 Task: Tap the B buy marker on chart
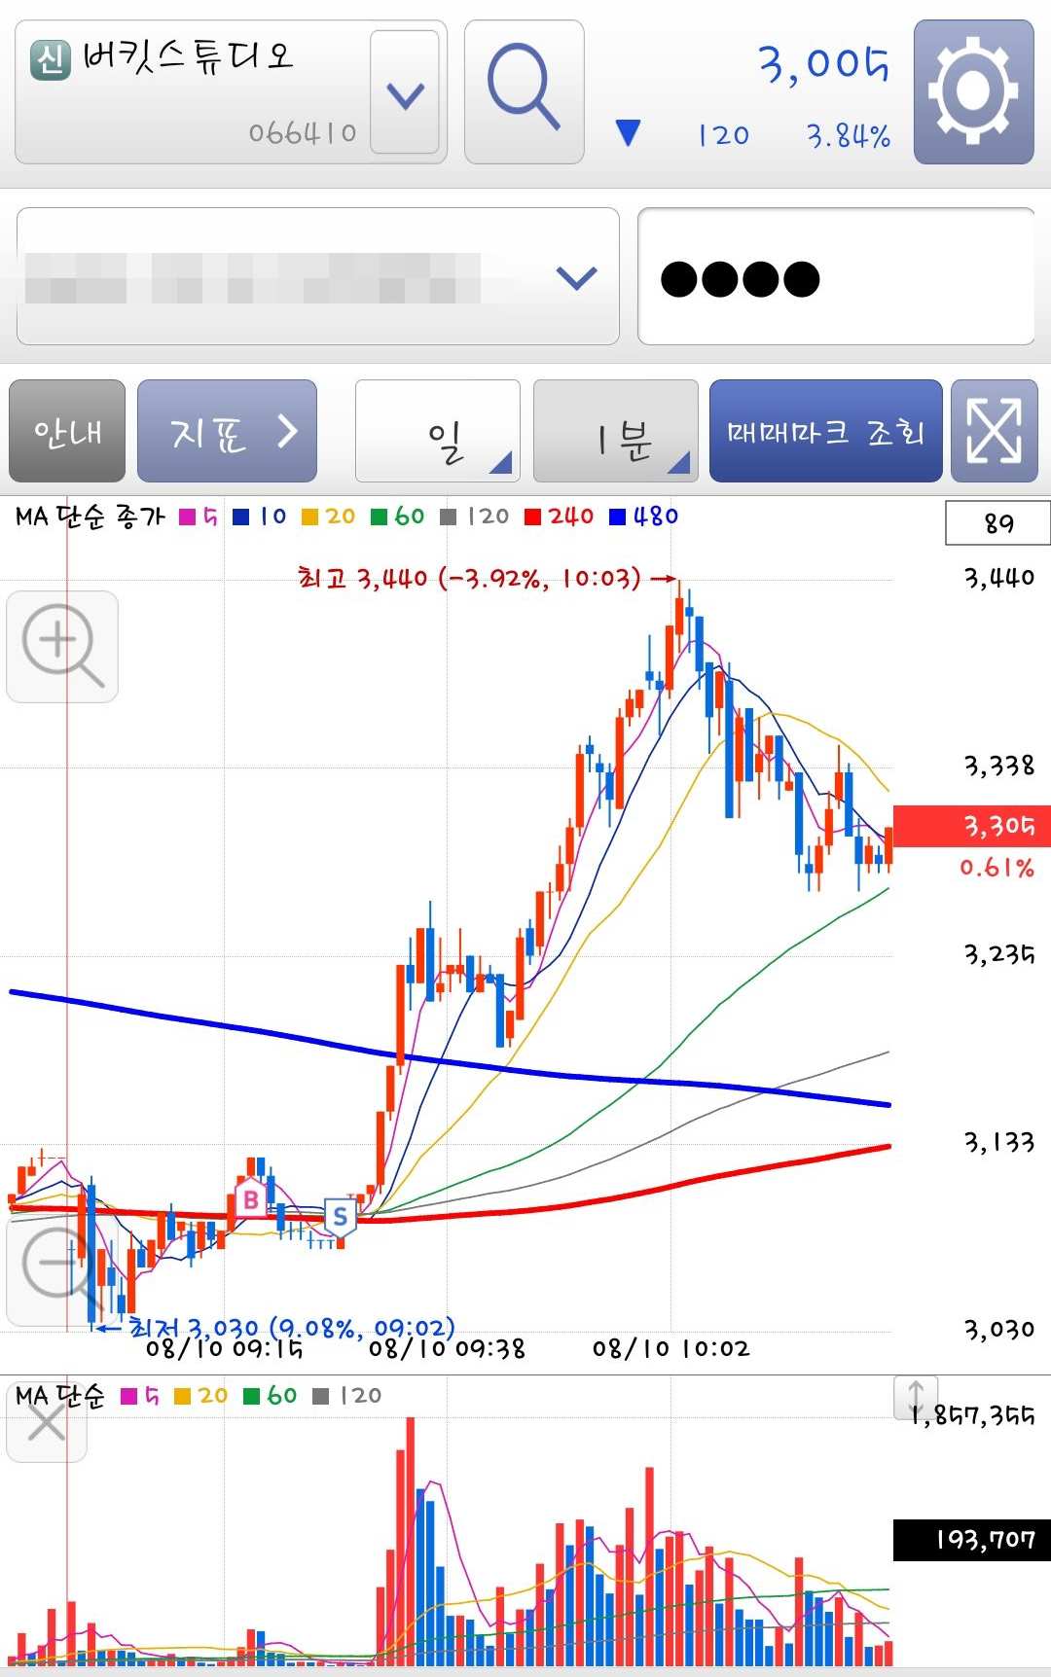click(x=250, y=1199)
